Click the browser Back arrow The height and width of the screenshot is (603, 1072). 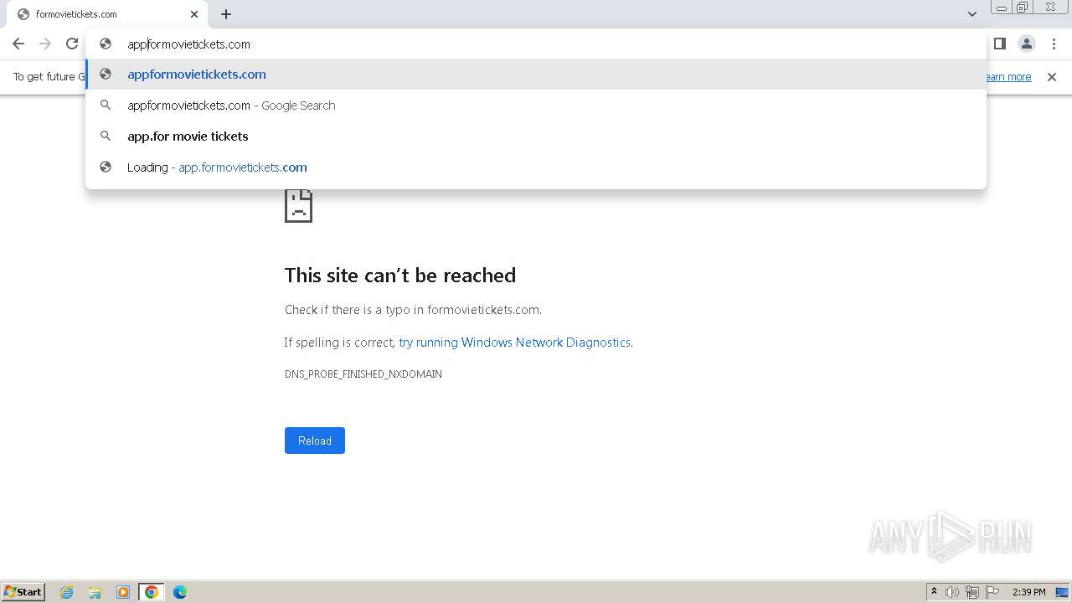(x=18, y=44)
